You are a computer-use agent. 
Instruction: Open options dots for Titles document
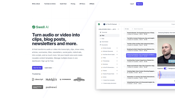(x=117, y=58)
